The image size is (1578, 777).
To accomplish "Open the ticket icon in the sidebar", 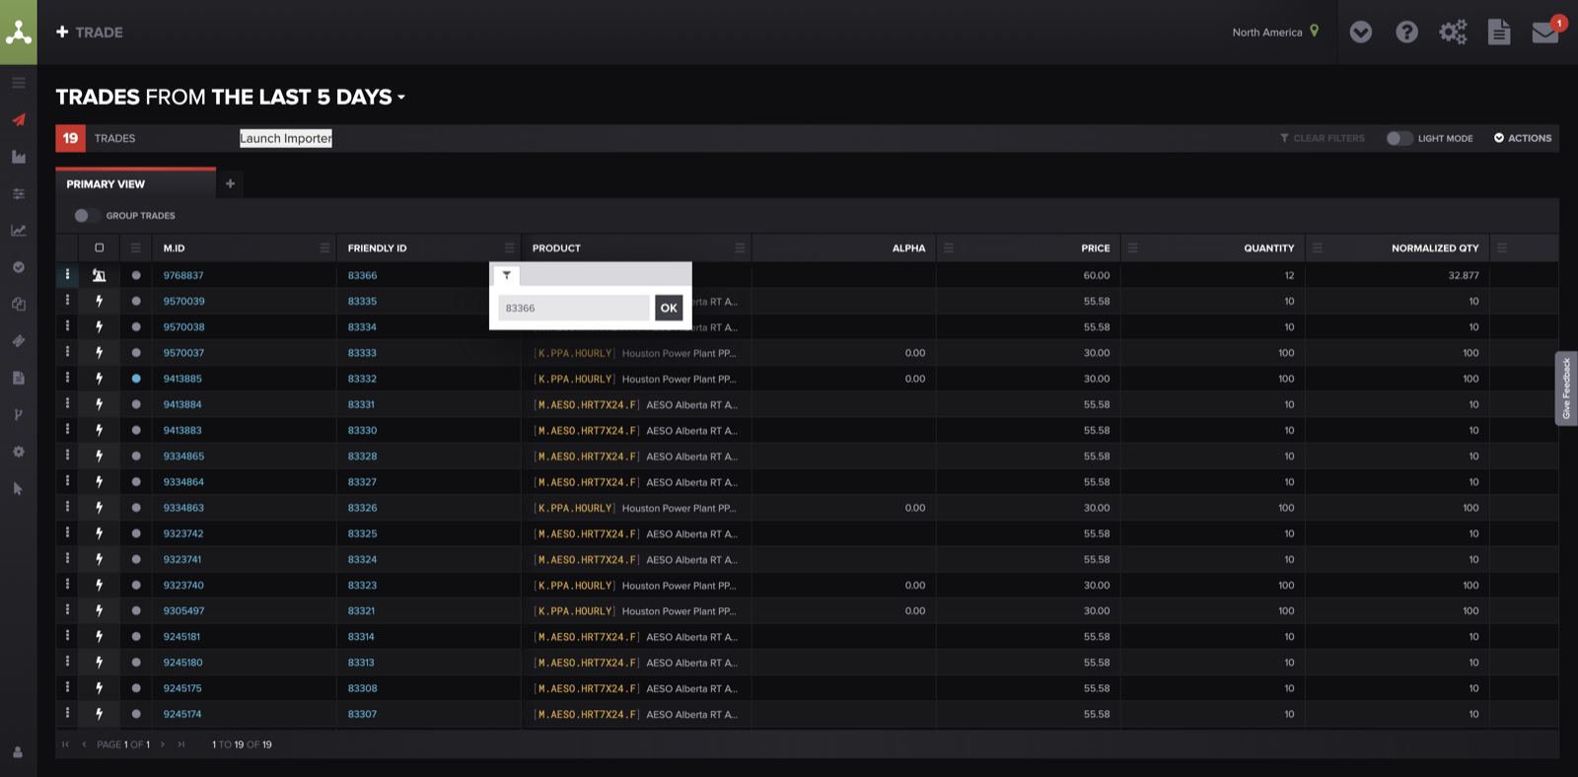I will pyautogui.click(x=19, y=341).
